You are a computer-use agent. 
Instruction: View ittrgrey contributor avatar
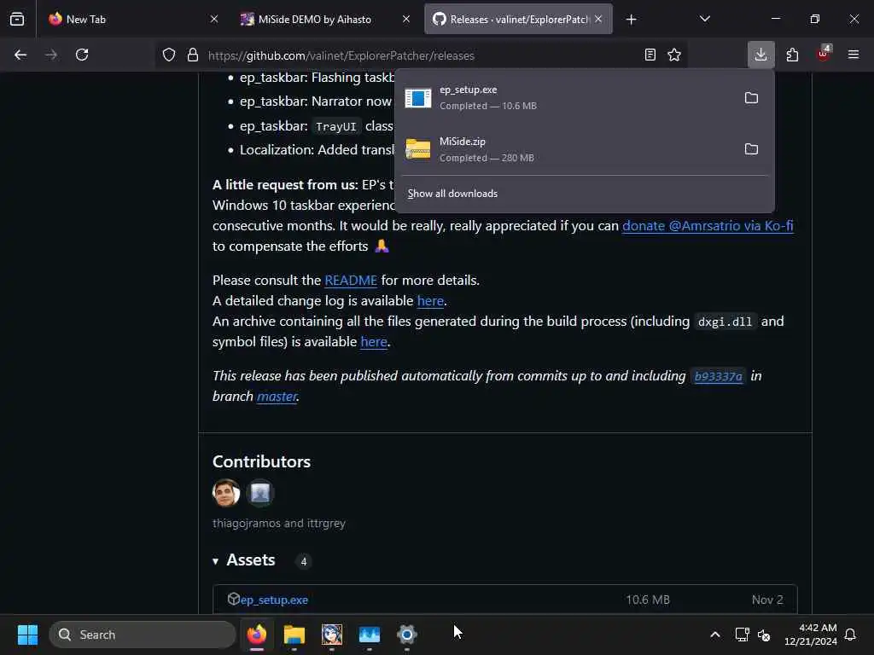click(260, 493)
